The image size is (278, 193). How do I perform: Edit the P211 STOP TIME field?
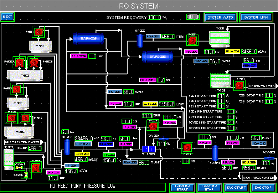tap(269, 101)
